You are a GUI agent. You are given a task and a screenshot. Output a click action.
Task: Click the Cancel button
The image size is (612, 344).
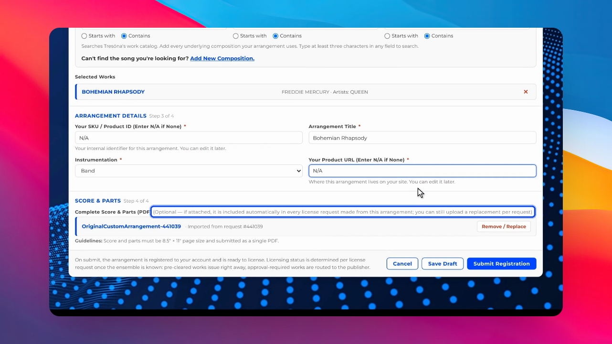pos(402,264)
